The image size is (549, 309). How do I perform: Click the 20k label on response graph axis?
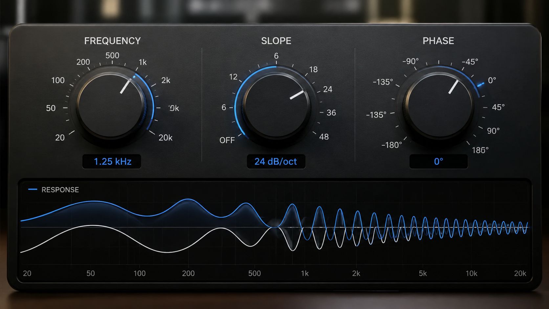(520, 273)
